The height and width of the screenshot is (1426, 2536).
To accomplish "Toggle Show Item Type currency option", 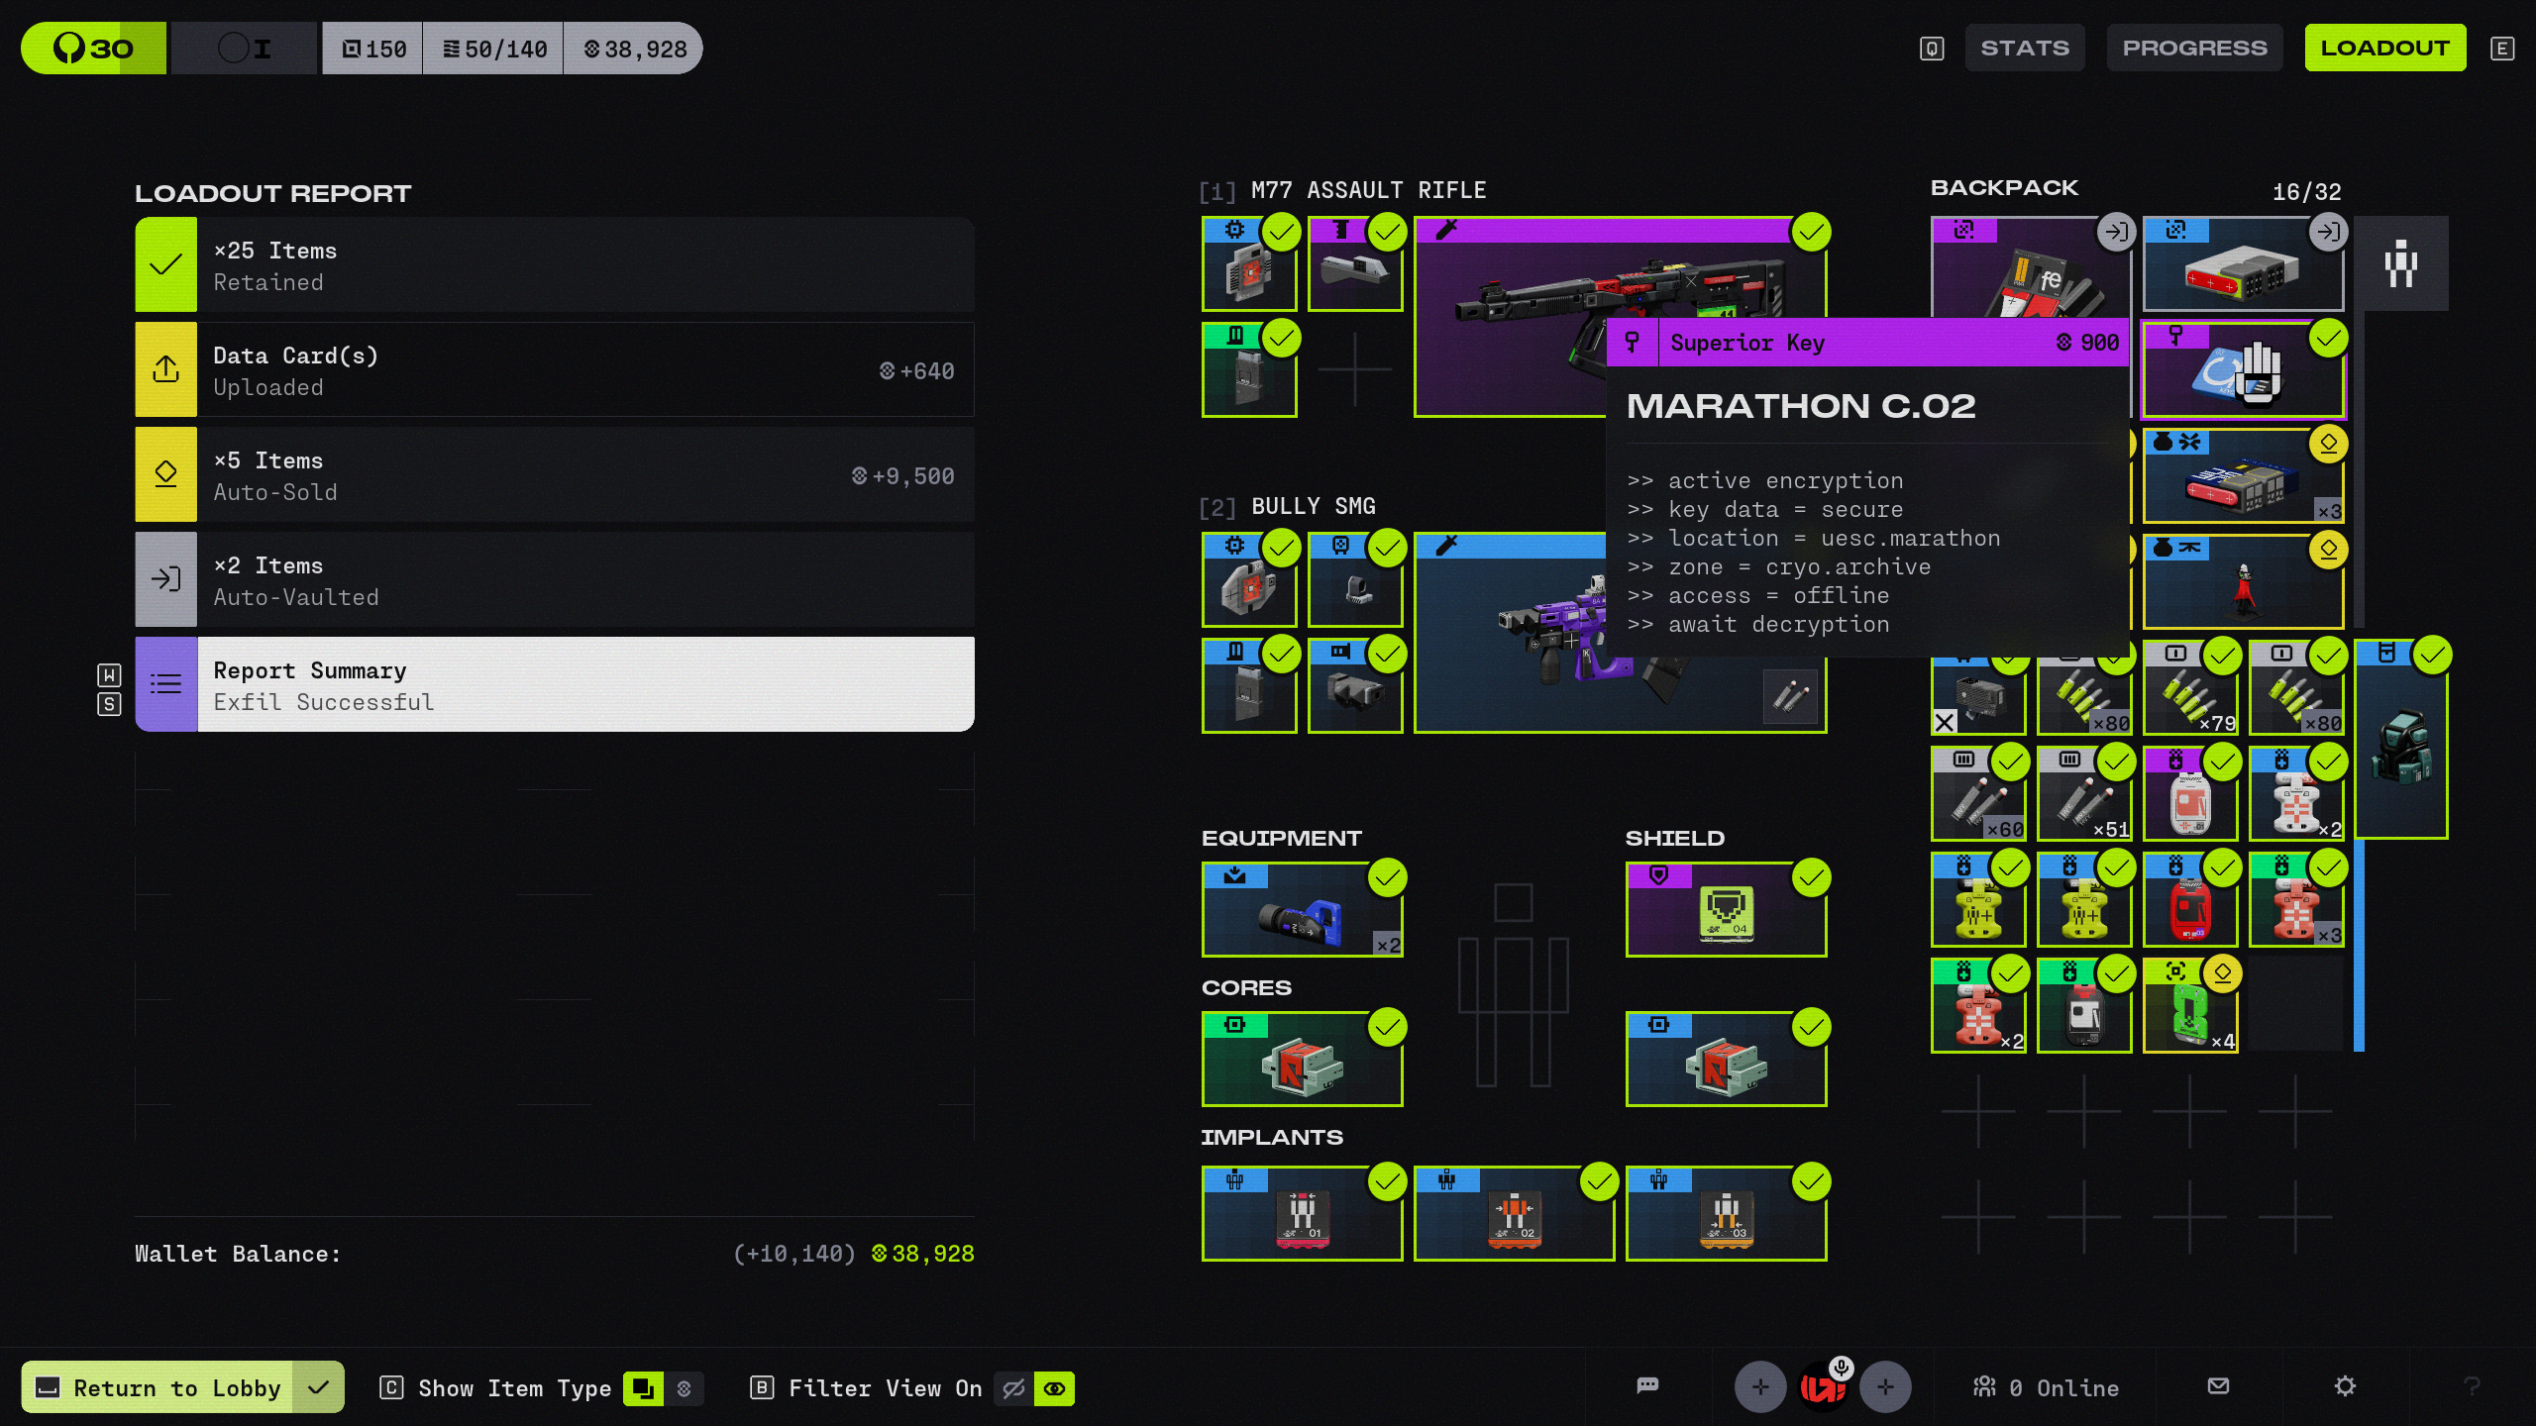I will pos(684,1388).
